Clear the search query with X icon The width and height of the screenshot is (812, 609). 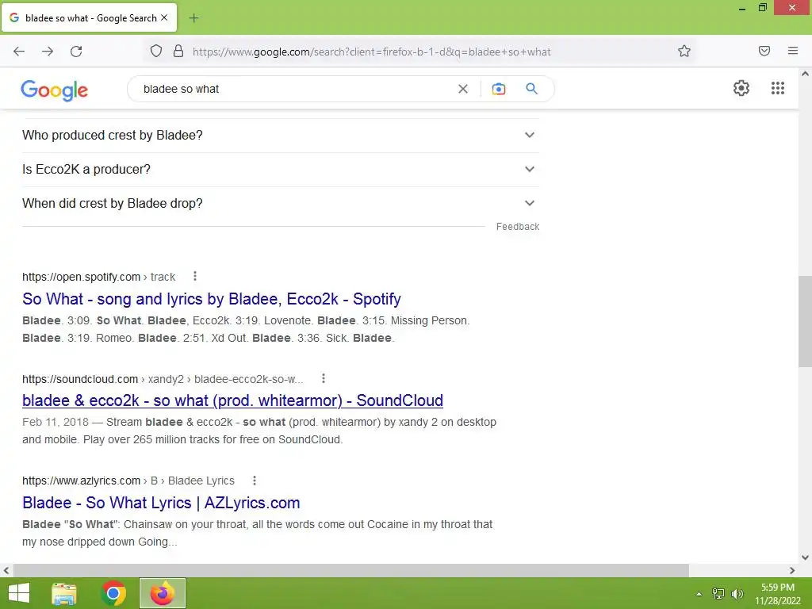pos(463,89)
